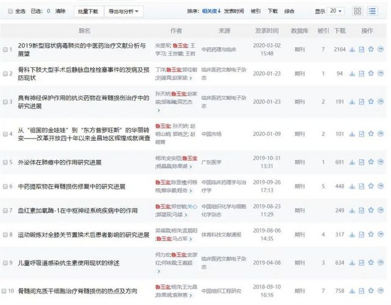Open article 中药提取物在脊髓损伤修复中的研究进展
This screenshot has height=305, width=391.
click(x=71, y=187)
